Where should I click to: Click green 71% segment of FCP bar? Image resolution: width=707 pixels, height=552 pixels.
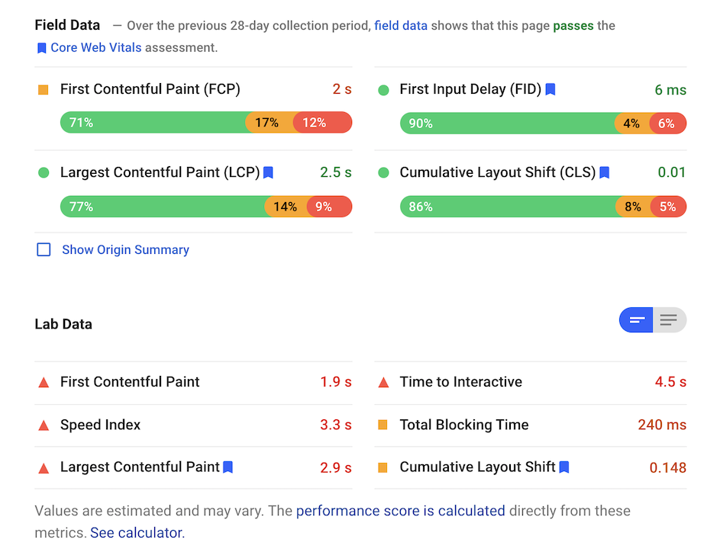point(153,122)
